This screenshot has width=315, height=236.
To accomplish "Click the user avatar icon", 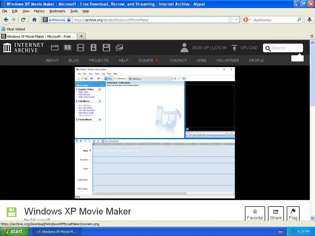I will pos(185,48).
